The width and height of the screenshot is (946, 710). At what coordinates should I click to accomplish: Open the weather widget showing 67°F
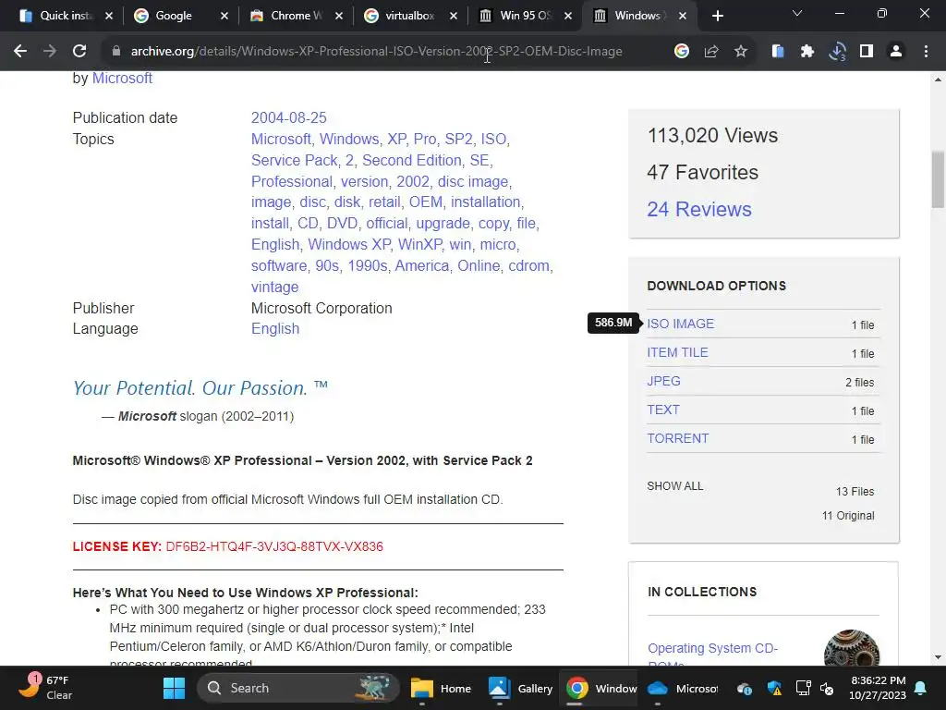(45, 688)
